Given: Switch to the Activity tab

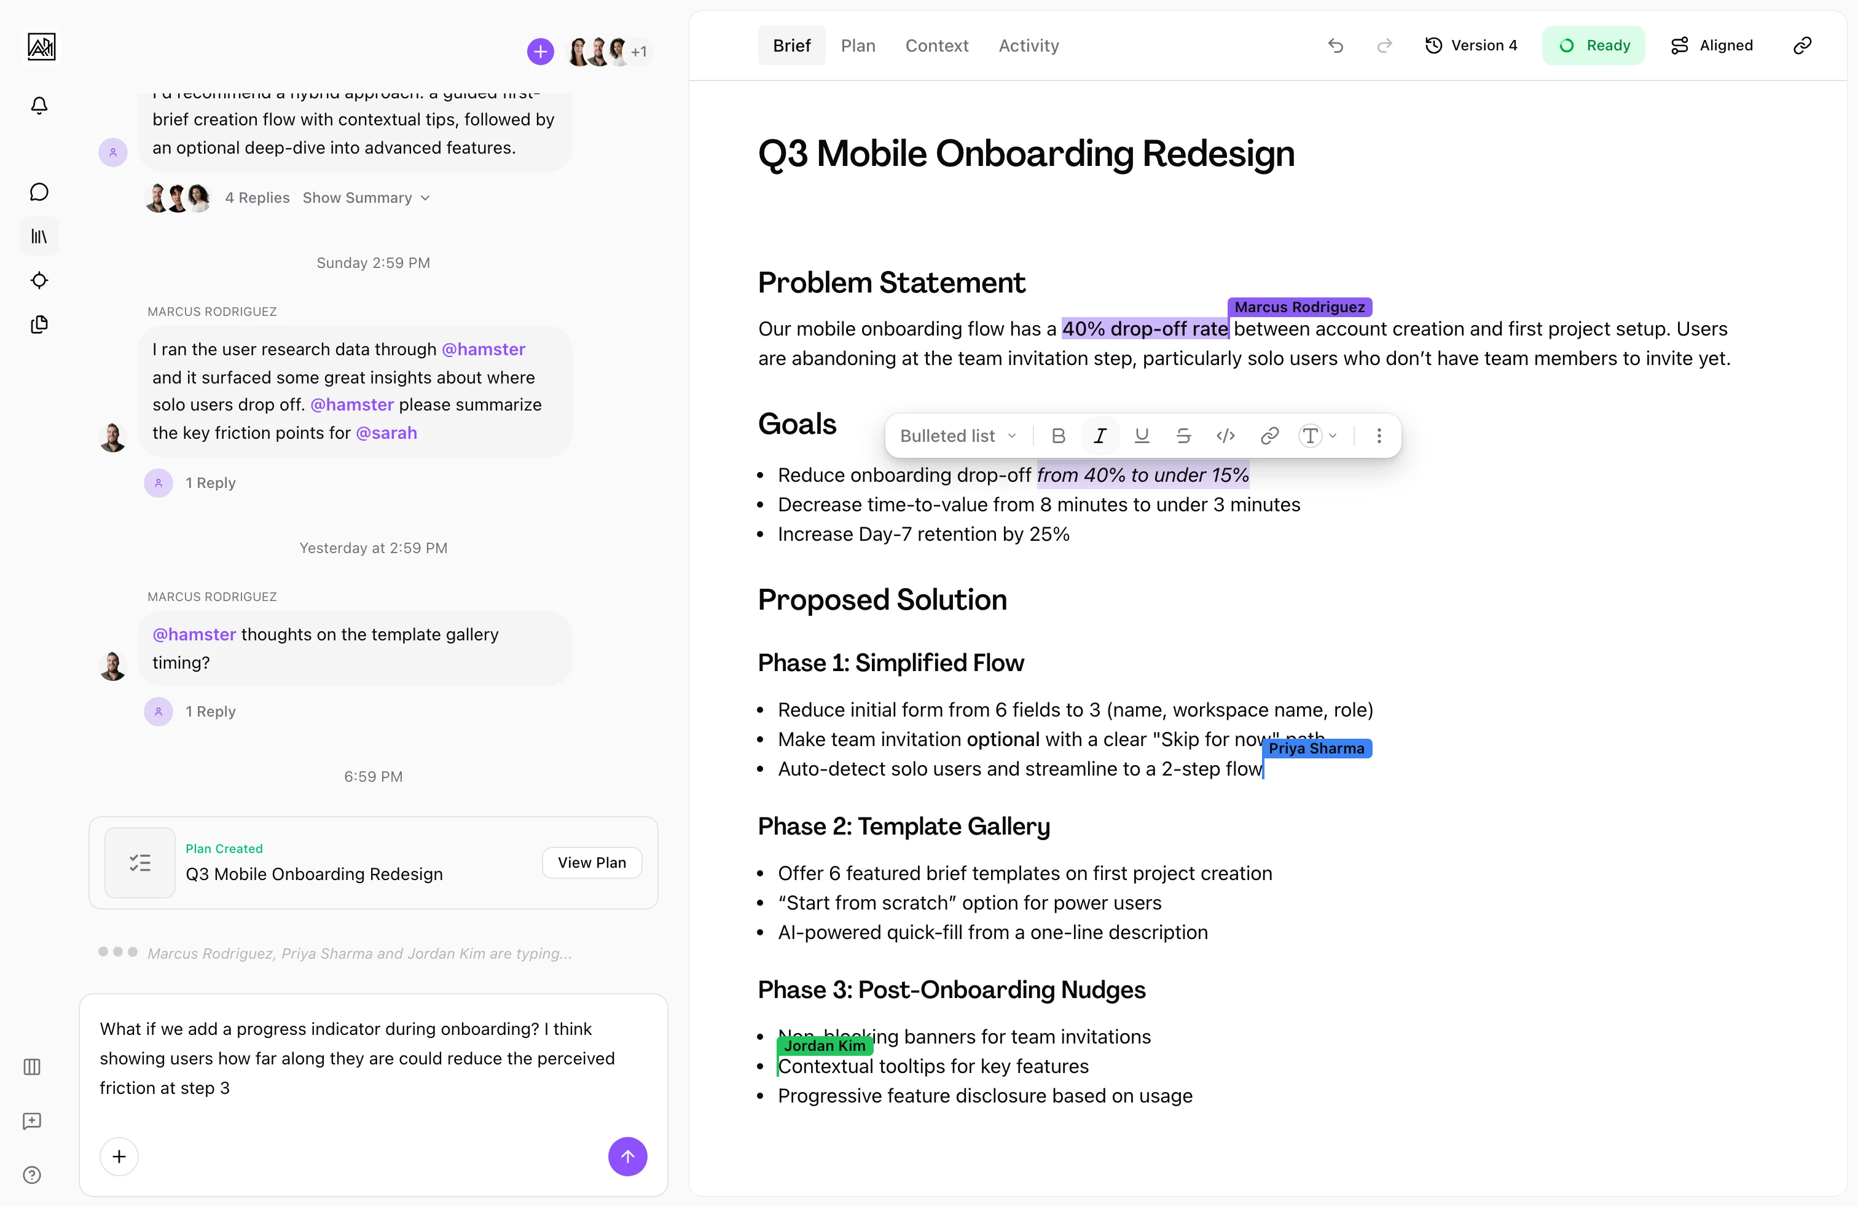Looking at the screenshot, I should click(x=1028, y=45).
